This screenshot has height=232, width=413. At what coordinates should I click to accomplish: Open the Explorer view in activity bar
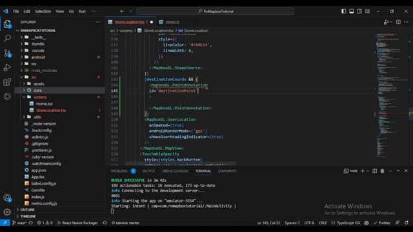(7, 24)
